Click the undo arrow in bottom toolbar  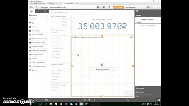pos(128,100)
